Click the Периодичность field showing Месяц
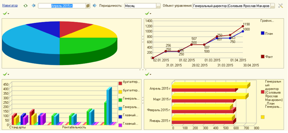The height and width of the screenshot is (133, 288). (140, 6)
